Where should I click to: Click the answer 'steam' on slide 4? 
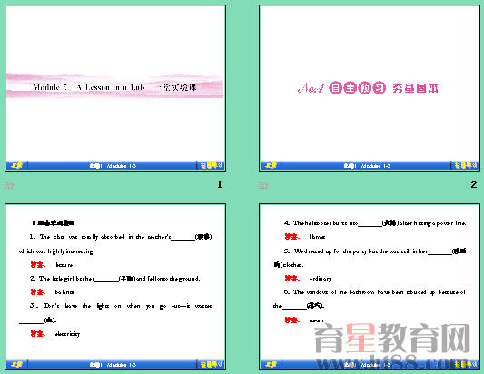click(x=316, y=320)
